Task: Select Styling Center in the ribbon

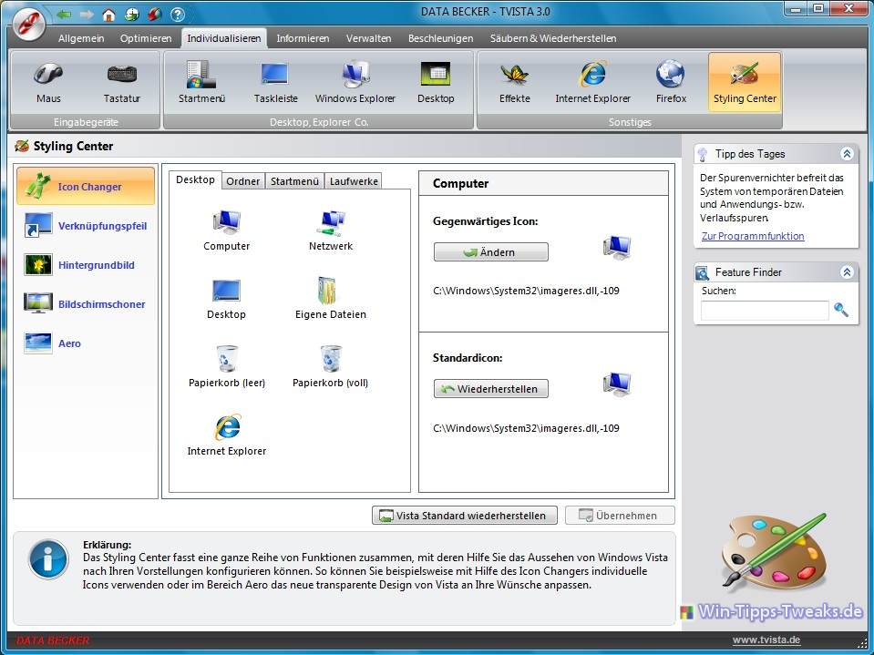Action: [745, 82]
